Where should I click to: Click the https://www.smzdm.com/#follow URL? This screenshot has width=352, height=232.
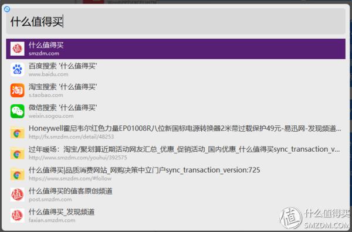[70, 179]
